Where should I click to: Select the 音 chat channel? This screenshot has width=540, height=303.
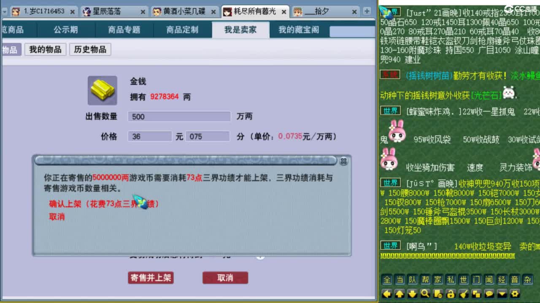515,280
